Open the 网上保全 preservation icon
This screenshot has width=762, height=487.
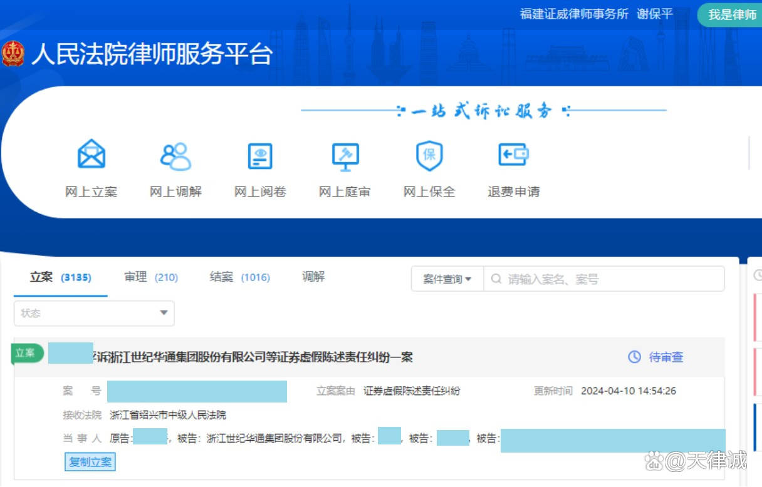pos(428,155)
